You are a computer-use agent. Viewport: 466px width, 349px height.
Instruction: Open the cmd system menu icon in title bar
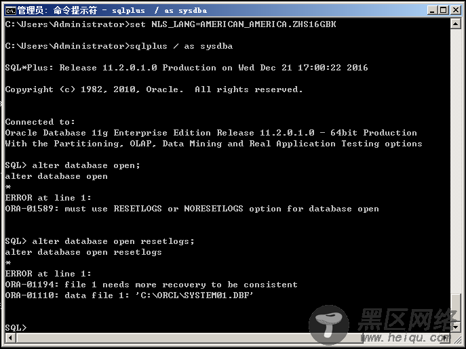pos(11,11)
